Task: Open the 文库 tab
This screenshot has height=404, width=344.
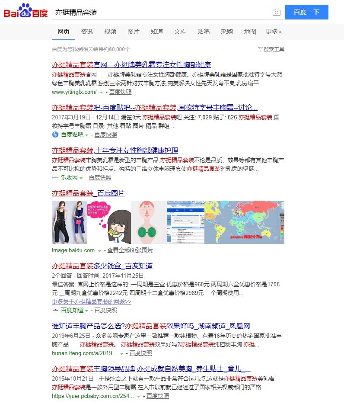Action: (x=180, y=32)
